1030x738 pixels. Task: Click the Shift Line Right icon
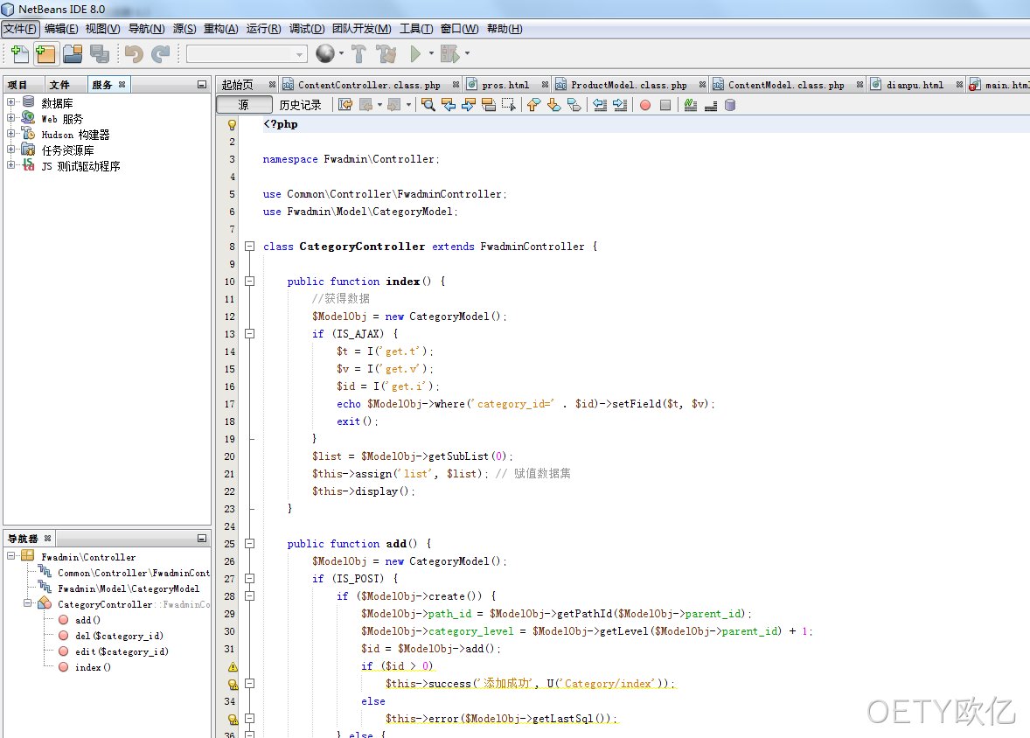(x=620, y=104)
